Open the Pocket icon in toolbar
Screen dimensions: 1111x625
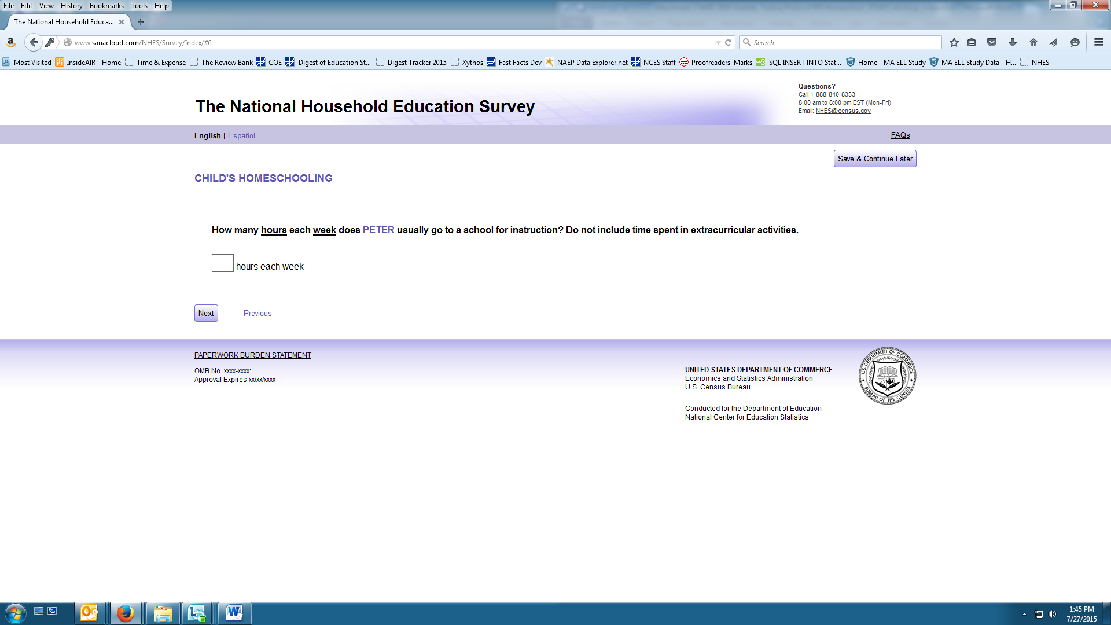tap(992, 42)
